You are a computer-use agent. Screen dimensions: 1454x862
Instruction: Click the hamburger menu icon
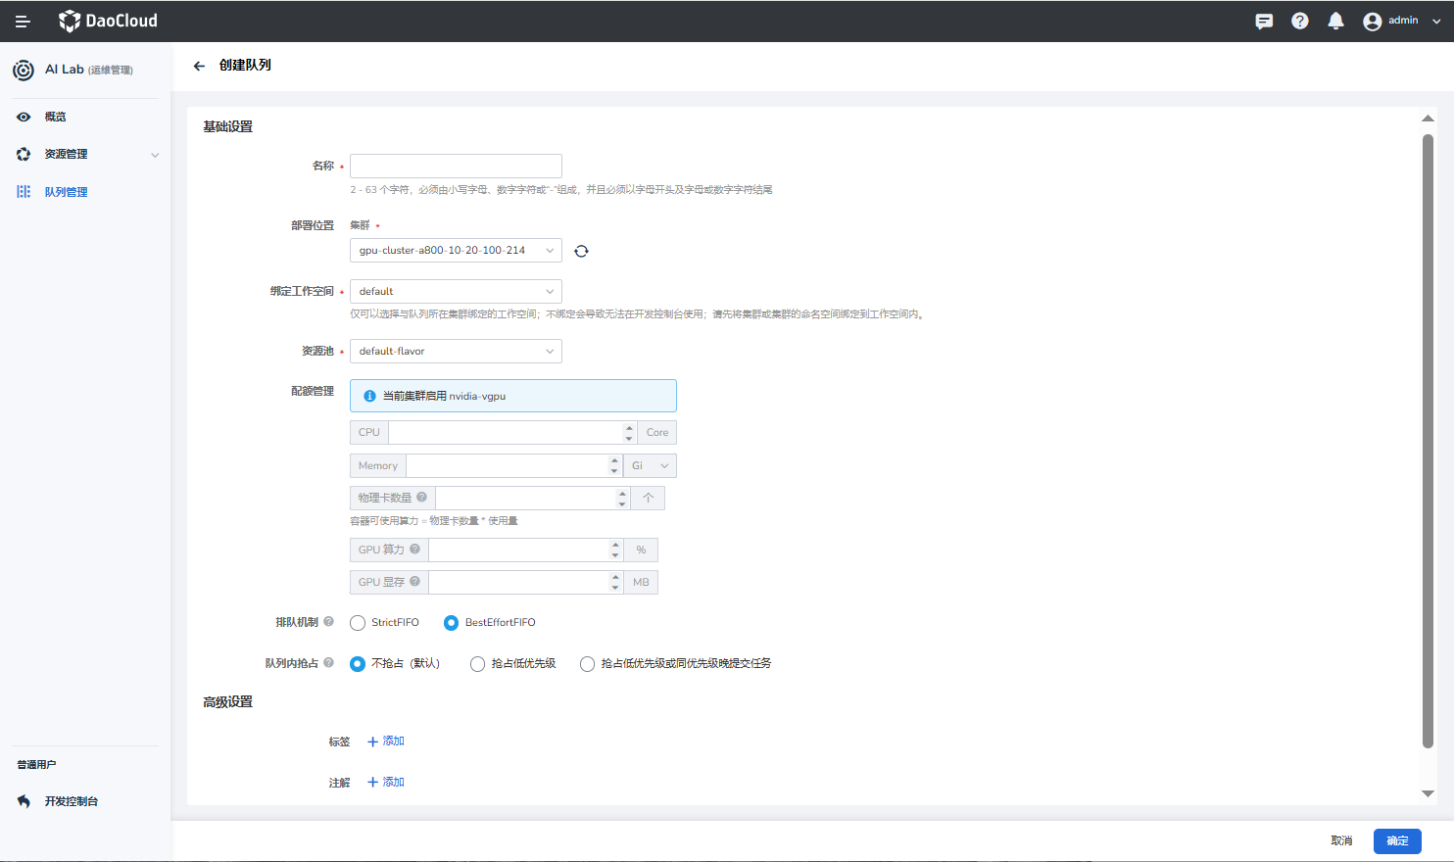tap(23, 21)
